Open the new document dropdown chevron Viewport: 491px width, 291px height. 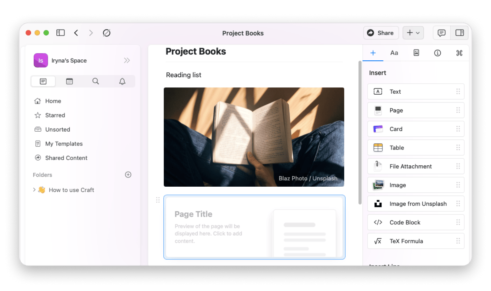tap(418, 33)
